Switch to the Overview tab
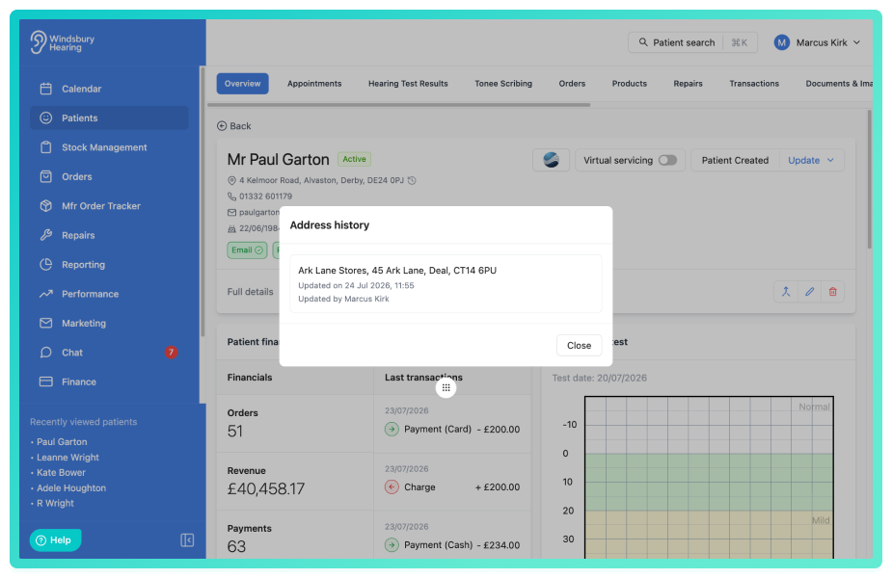This screenshot has width=892, height=578. 242,84
